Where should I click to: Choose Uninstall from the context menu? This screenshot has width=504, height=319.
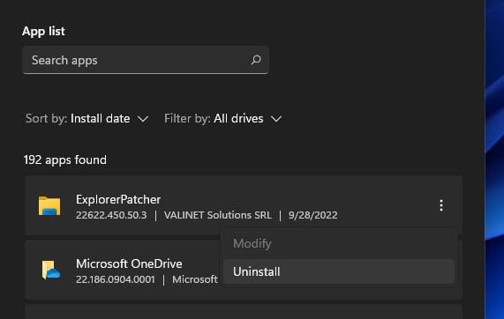pos(339,271)
